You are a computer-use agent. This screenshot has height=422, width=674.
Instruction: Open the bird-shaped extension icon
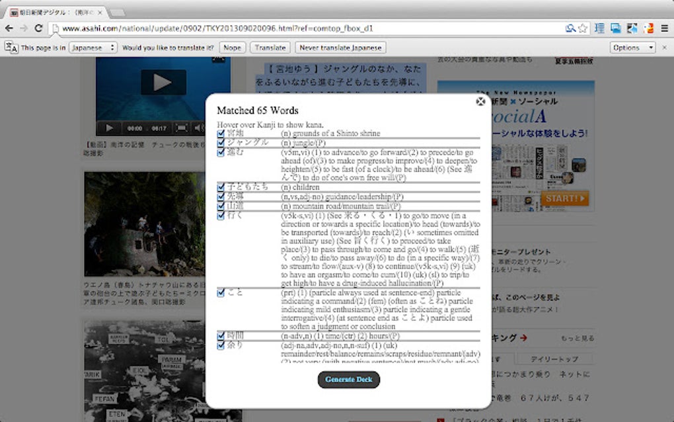631,29
